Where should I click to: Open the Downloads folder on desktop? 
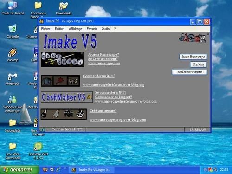click(64, 8)
